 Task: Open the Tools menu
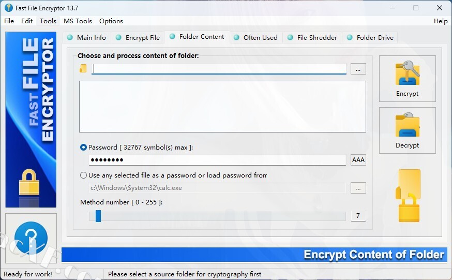point(48,21)
